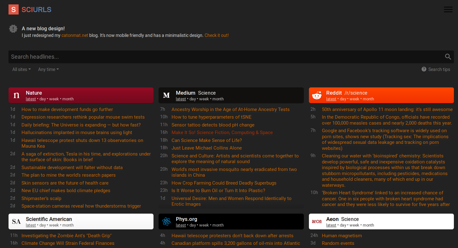Click into the Search headlines field
This screenshot has width=458, height=248.
(x=221, y=57)
